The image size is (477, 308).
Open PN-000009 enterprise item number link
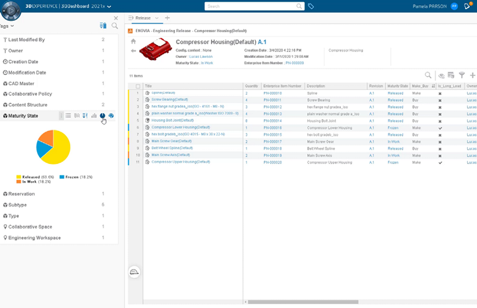pyautogui.click(x=295, y=63)
